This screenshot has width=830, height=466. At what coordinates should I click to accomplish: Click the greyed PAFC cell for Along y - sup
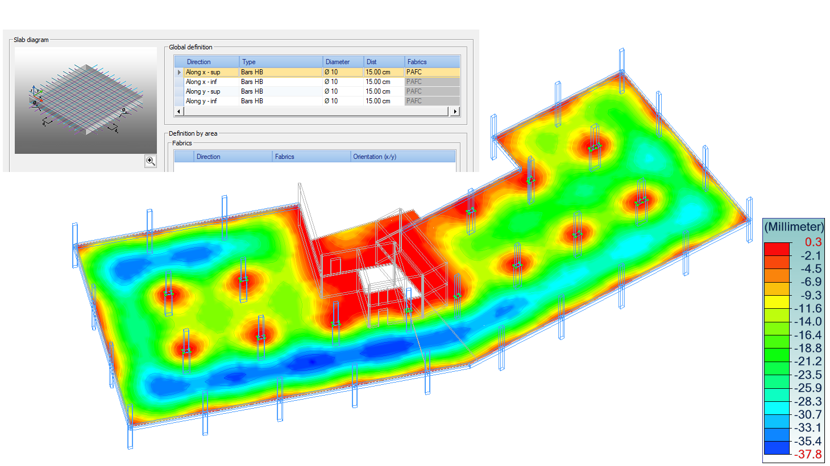pyautogui.click(x=432, y=91)
